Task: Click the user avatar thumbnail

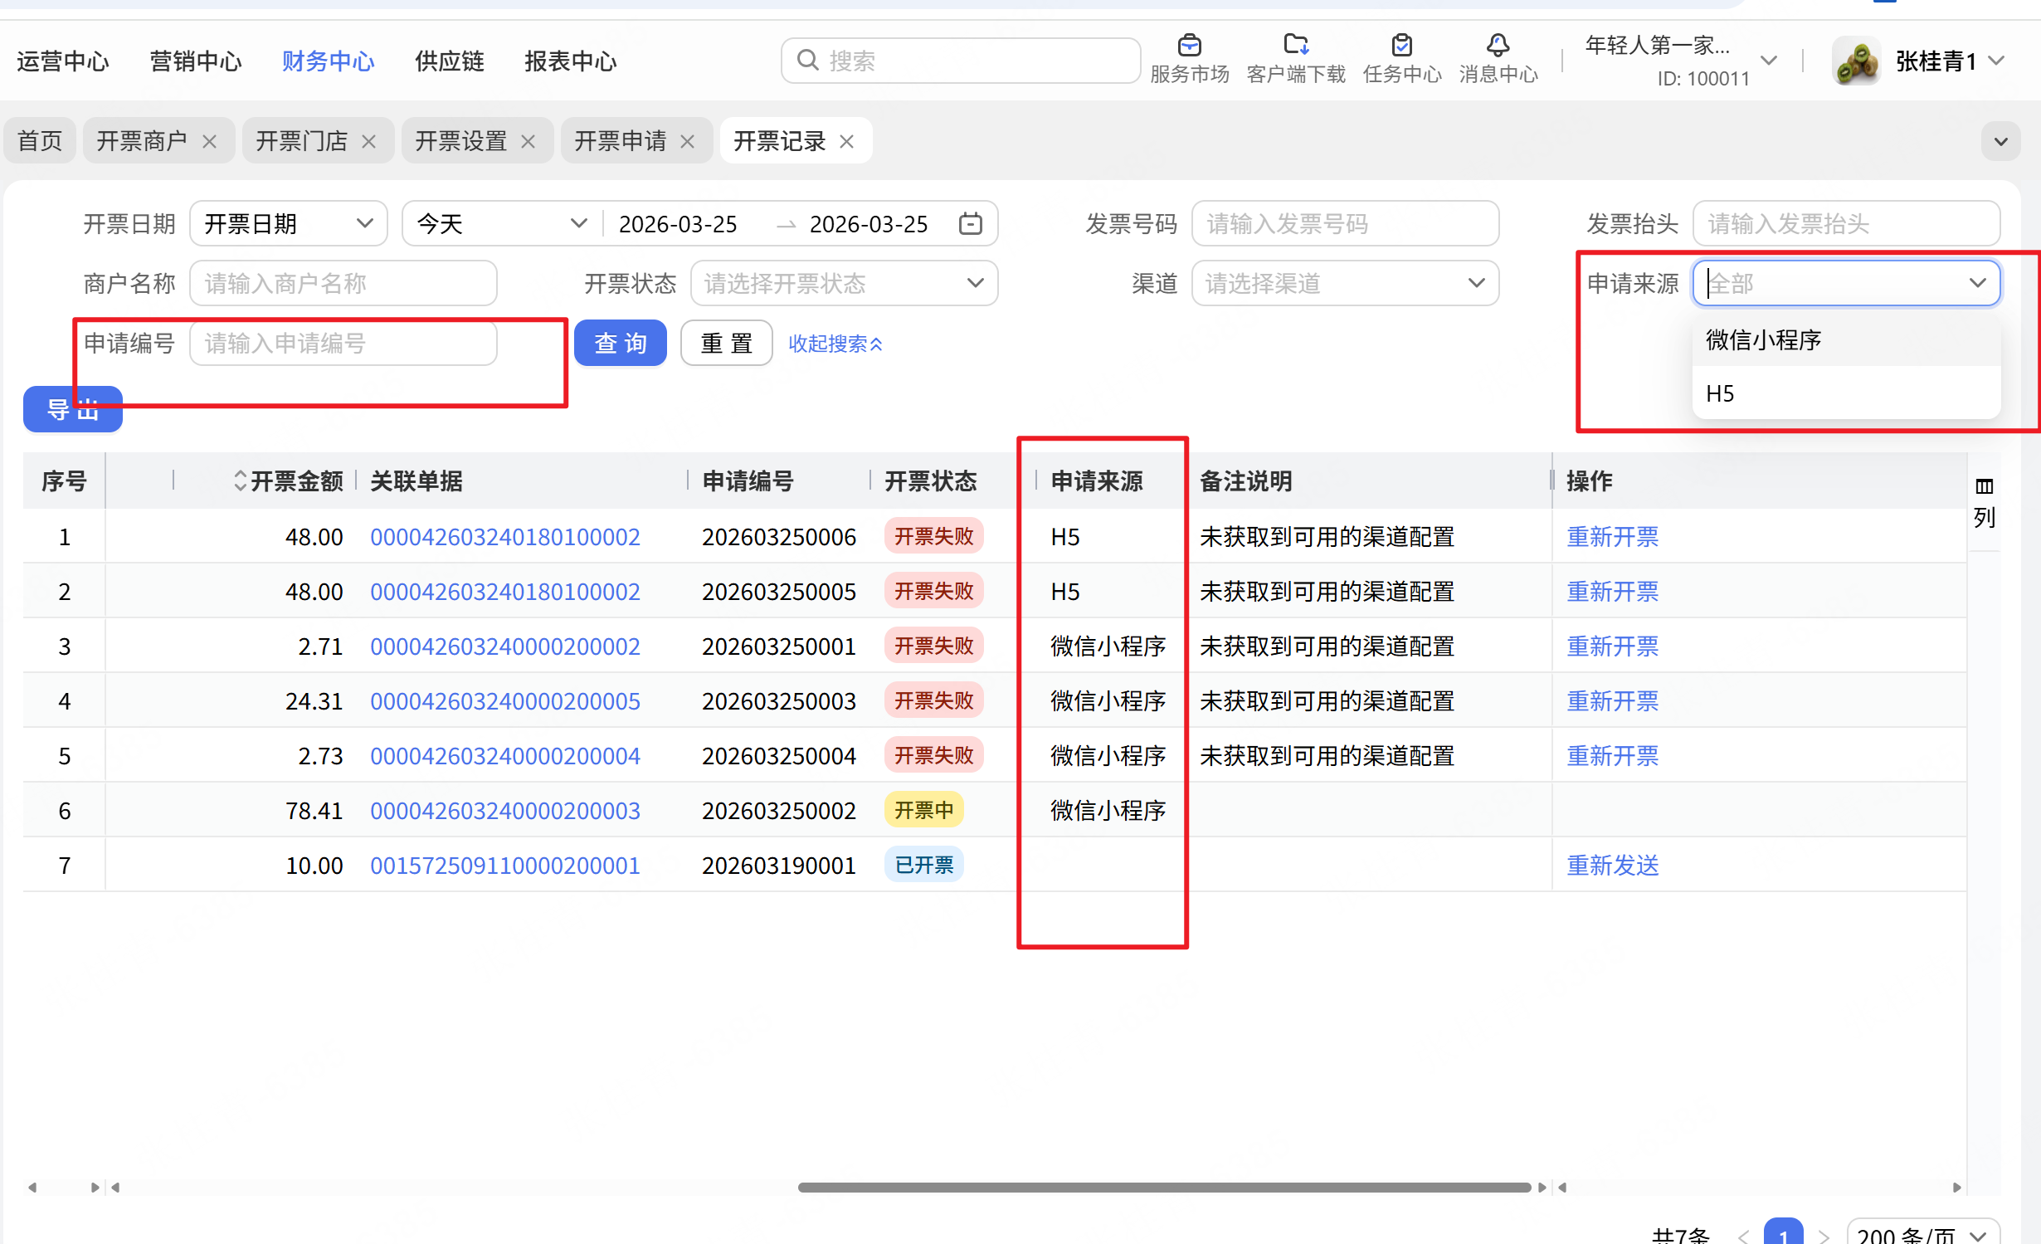Action: (1855, 61)
